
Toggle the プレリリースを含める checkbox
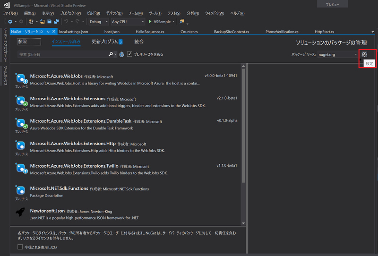point(129,54)
